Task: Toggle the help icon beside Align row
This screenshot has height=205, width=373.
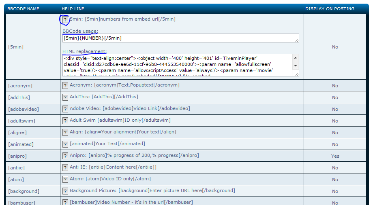Action: coord(65,132)
